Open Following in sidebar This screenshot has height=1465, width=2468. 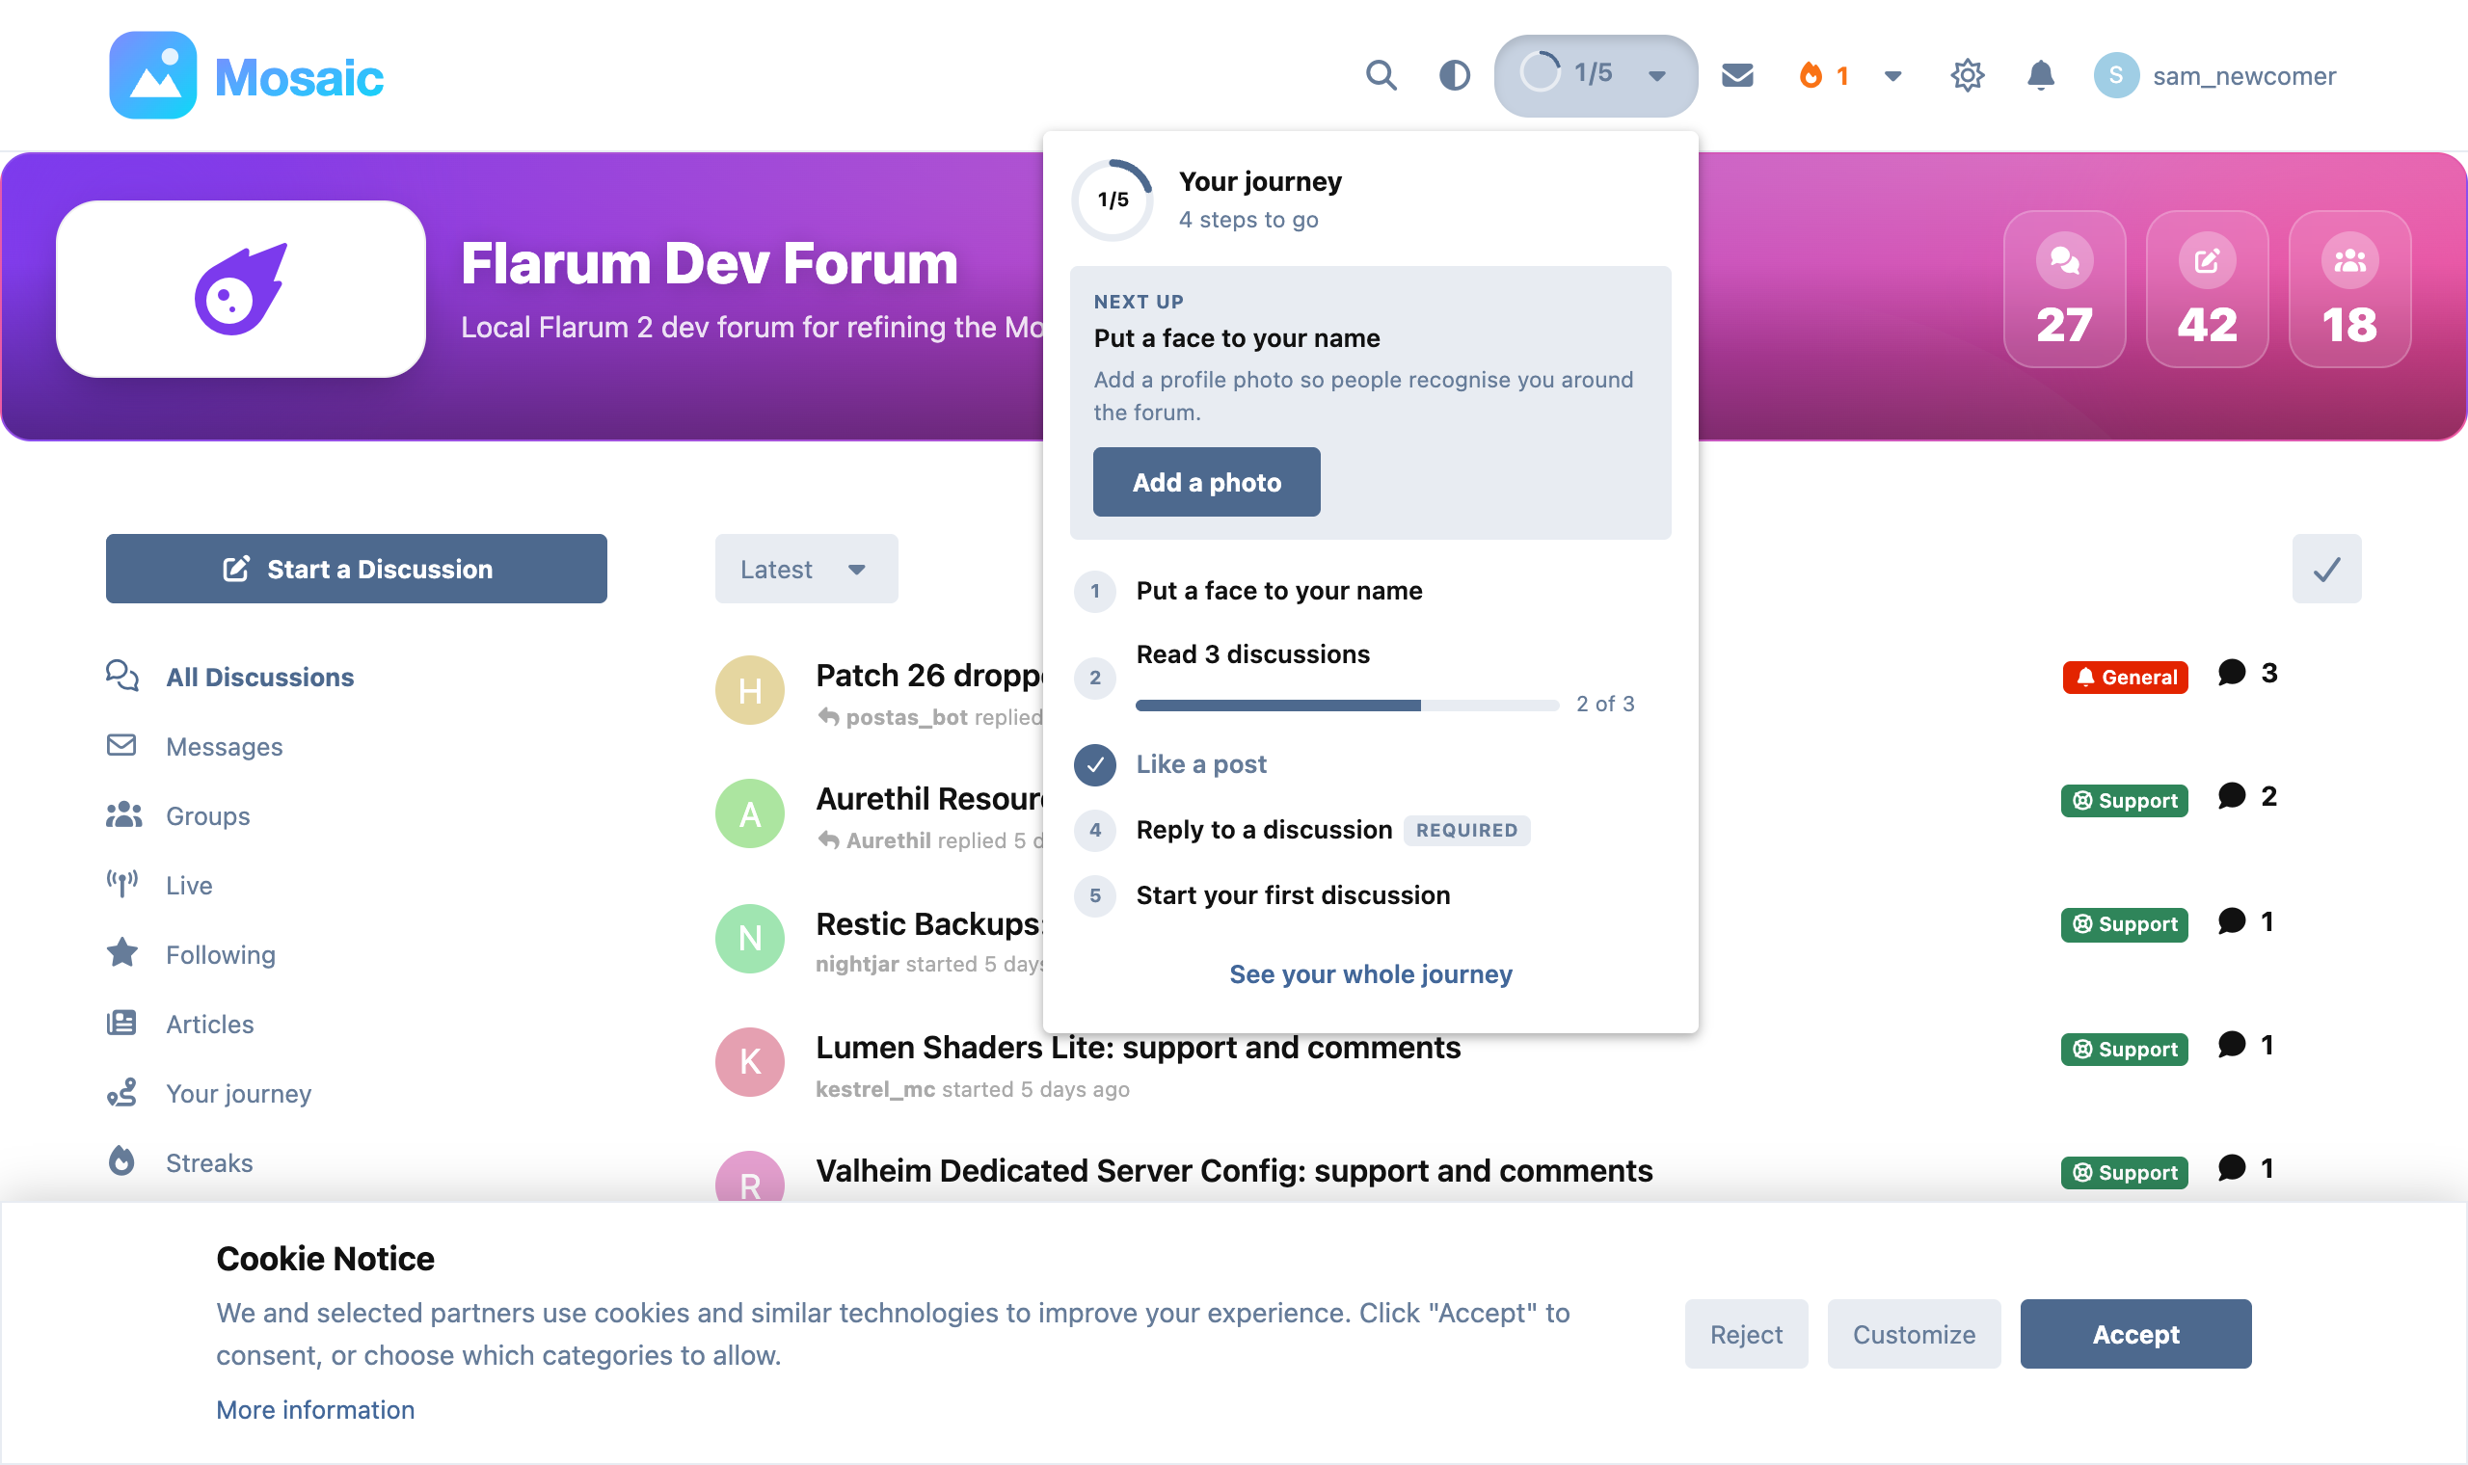click(191, 954)
